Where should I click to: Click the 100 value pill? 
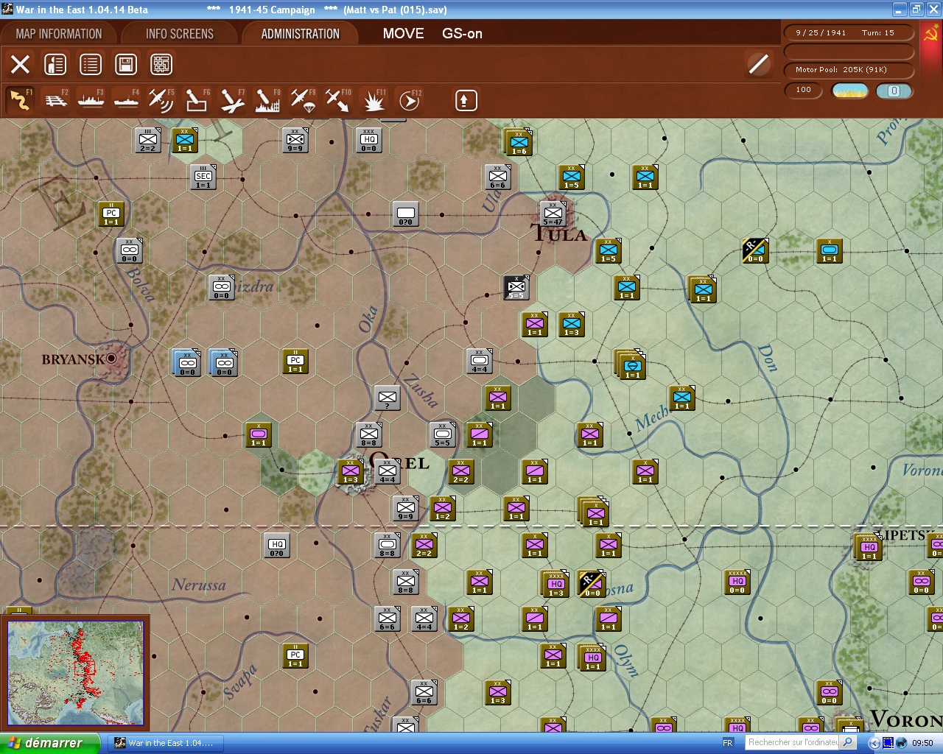click(804, 91)
